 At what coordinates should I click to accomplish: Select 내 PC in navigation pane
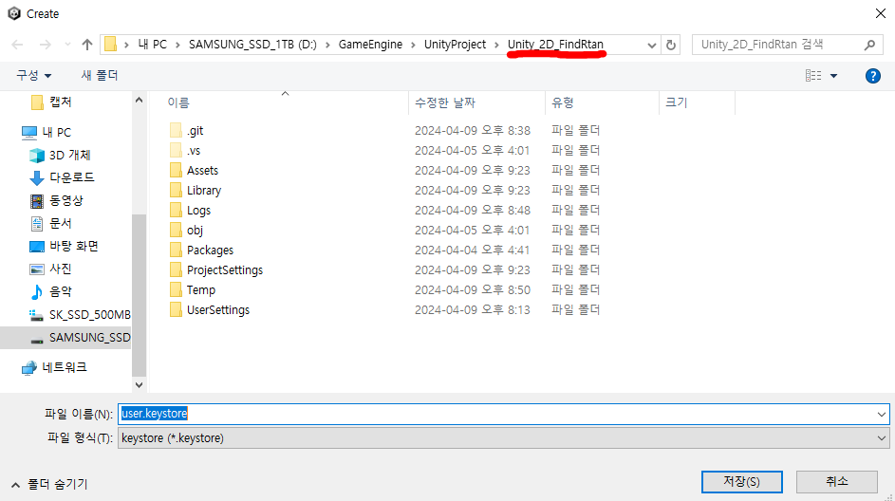point(57,133)
